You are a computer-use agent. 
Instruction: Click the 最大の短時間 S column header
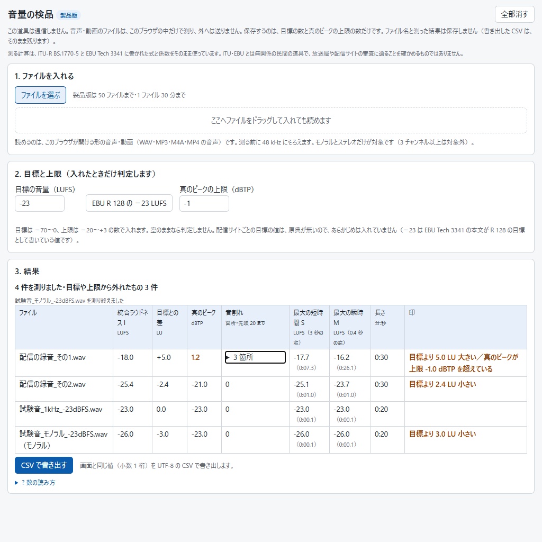point(309,327)
